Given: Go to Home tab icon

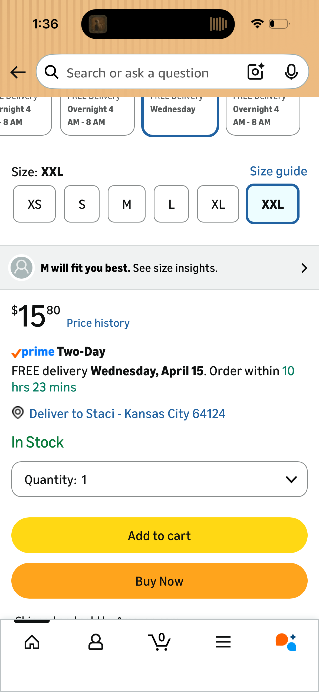Looking at the screenshot, I should (32, 642).
